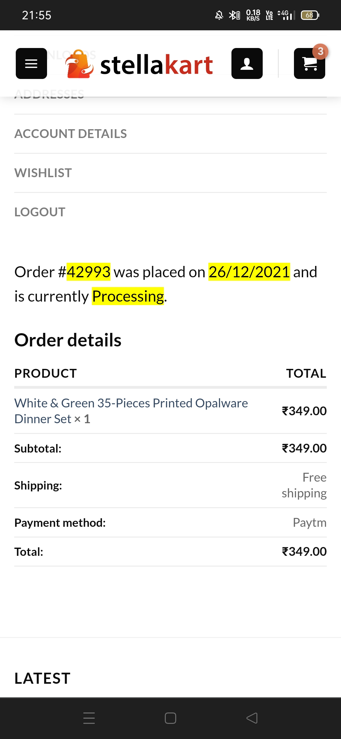Open the Addresses menu item
This screenshot has width=341, height=739.
49,94
